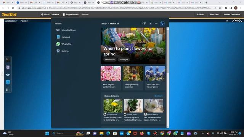Open the browser 'e' icon in left dock

pos(8,67)
